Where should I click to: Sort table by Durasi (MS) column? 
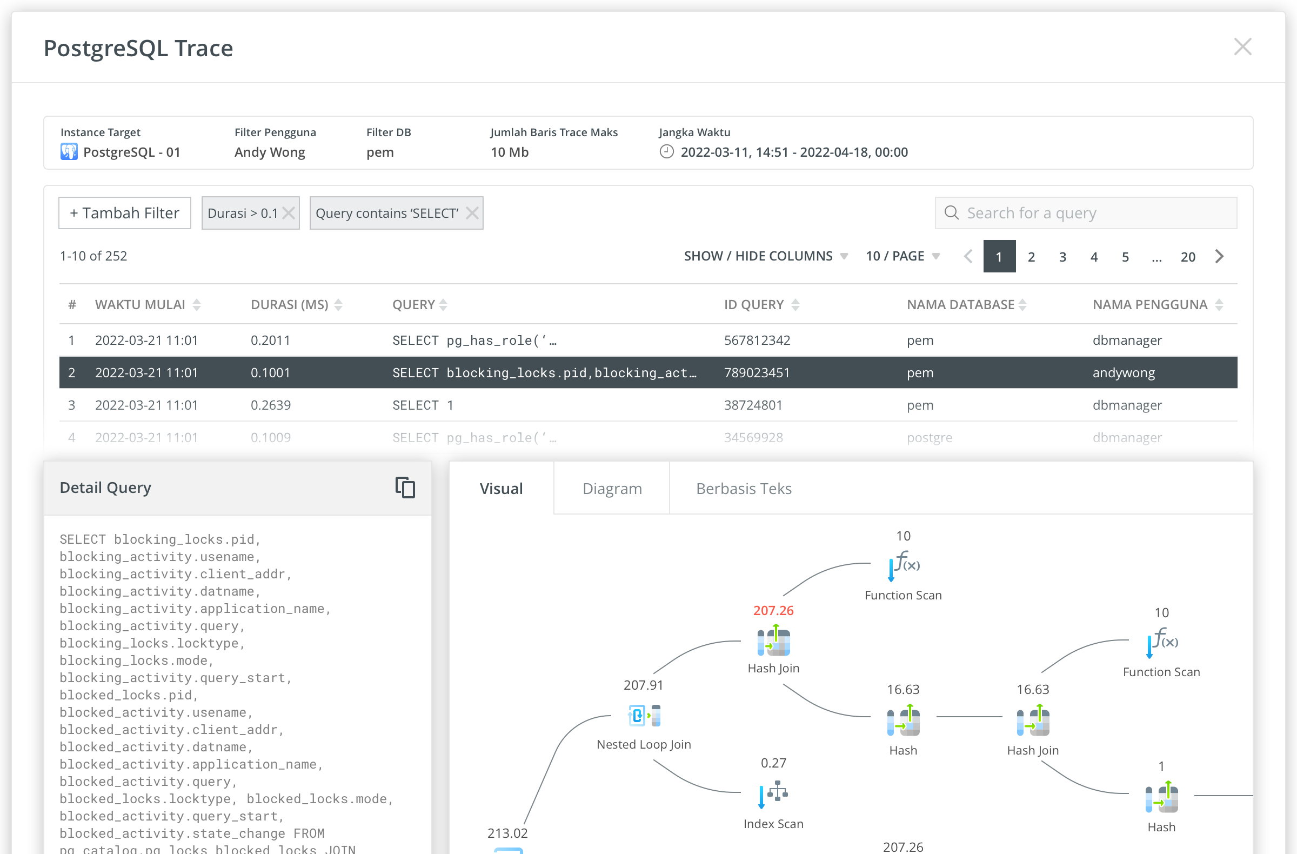point(338,305)
